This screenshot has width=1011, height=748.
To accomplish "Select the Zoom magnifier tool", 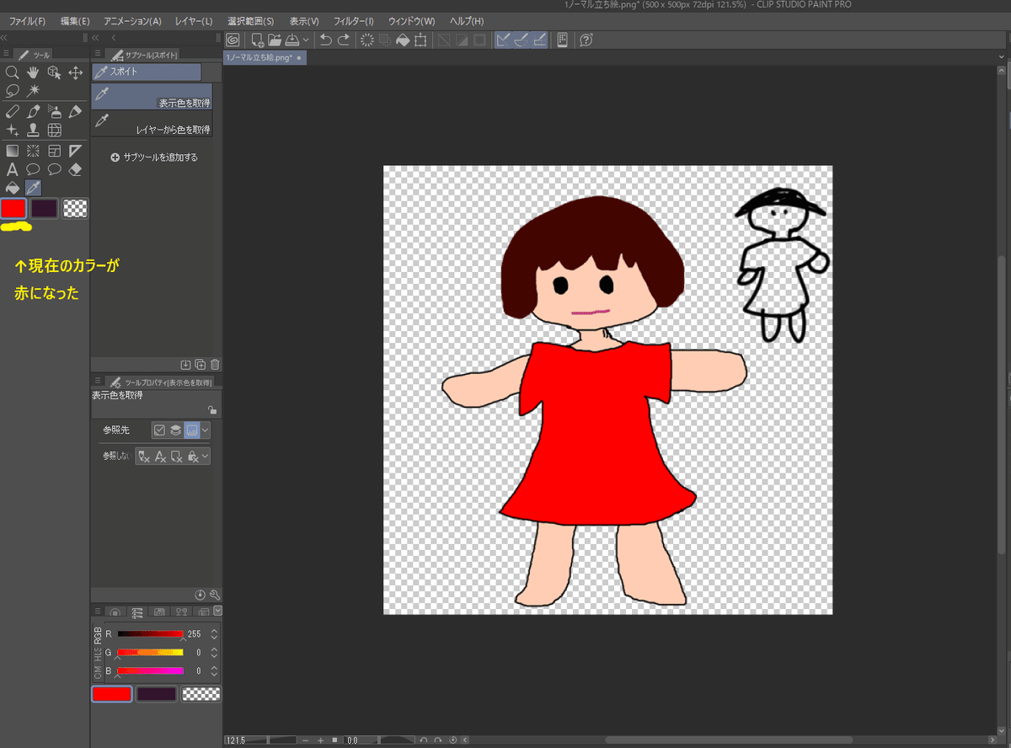I will click(x=13, y=73).
